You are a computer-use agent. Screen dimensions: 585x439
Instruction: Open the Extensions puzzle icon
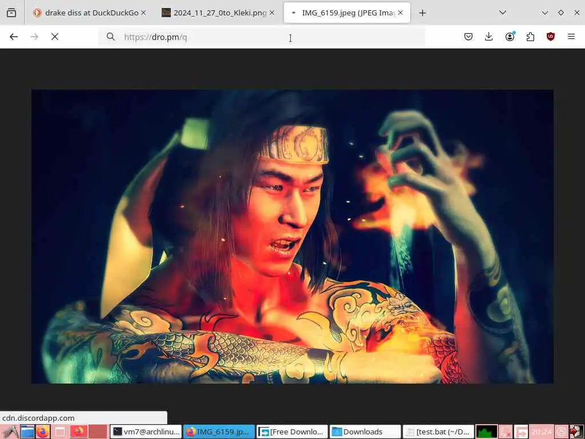click(530, 37)
